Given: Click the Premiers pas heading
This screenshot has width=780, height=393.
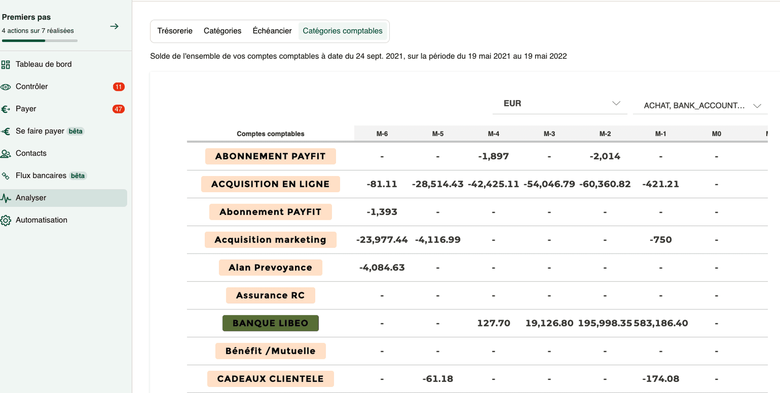Looking at the screenshot, I should tap(26, 17).
